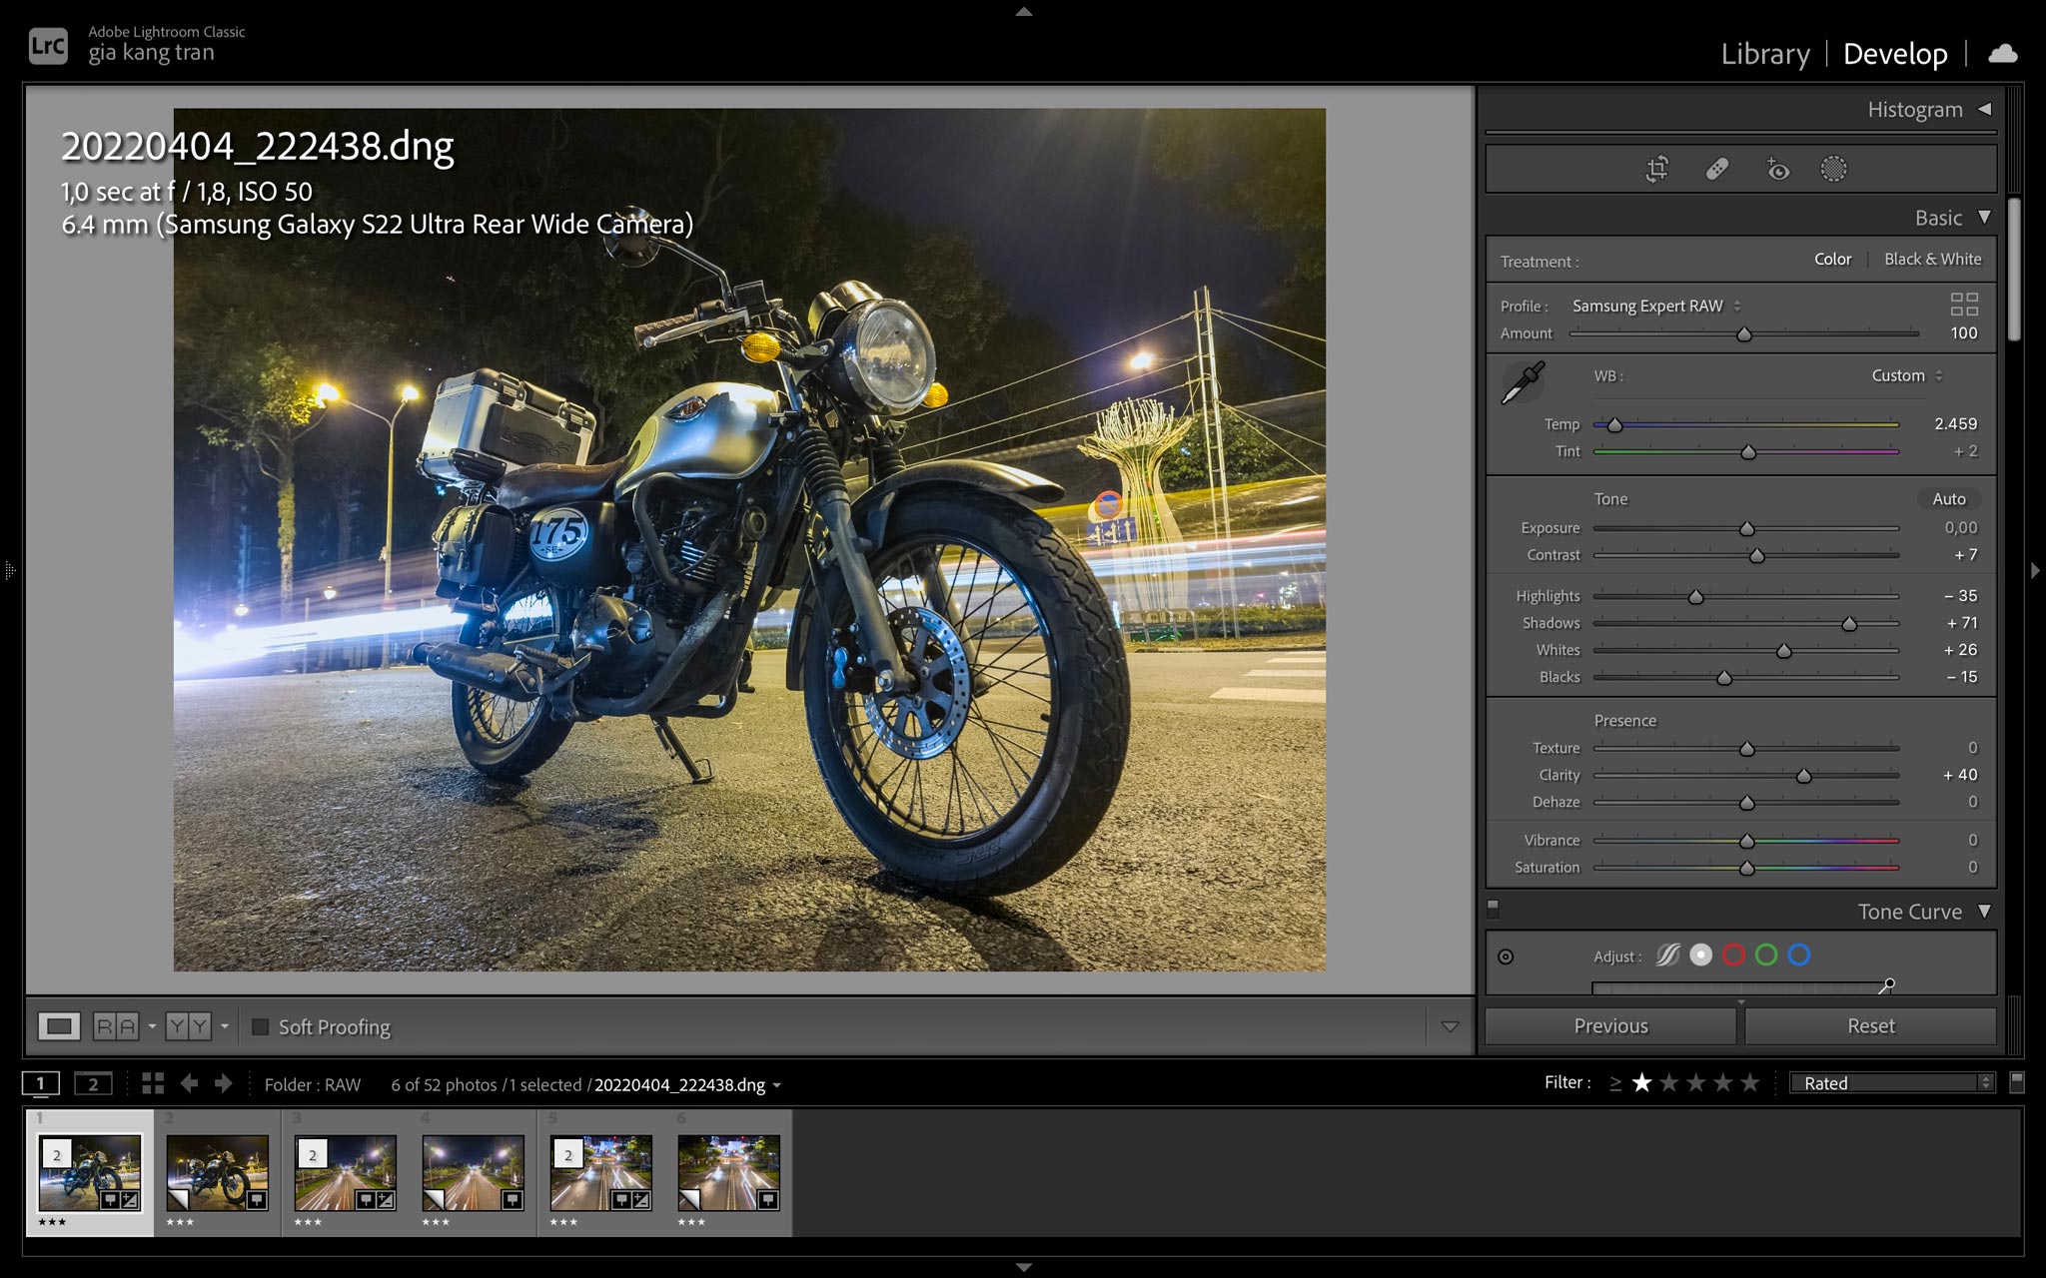Open the toolbar content dropdown triangle
The height and width of the screenshot is (1278, 2046).
(x=1450, y=1026)
